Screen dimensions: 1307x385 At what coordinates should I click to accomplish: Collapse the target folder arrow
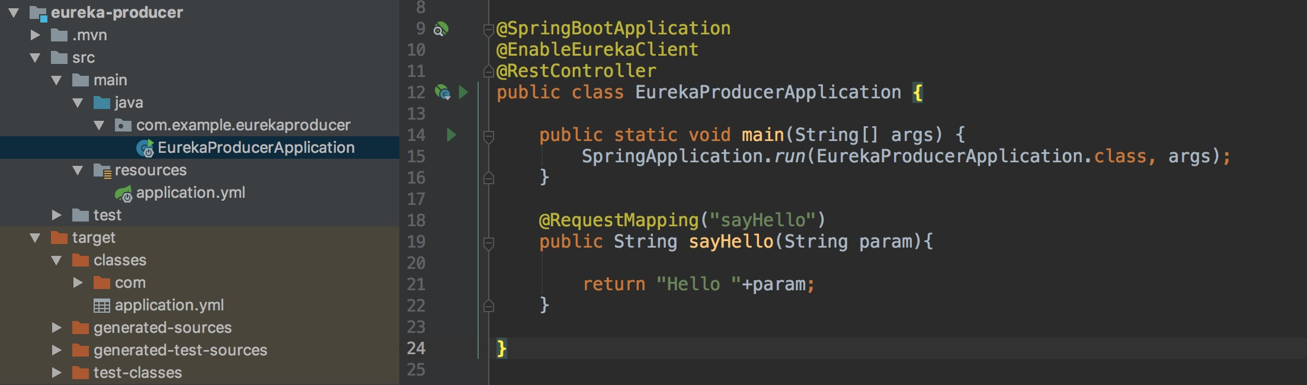35,238
